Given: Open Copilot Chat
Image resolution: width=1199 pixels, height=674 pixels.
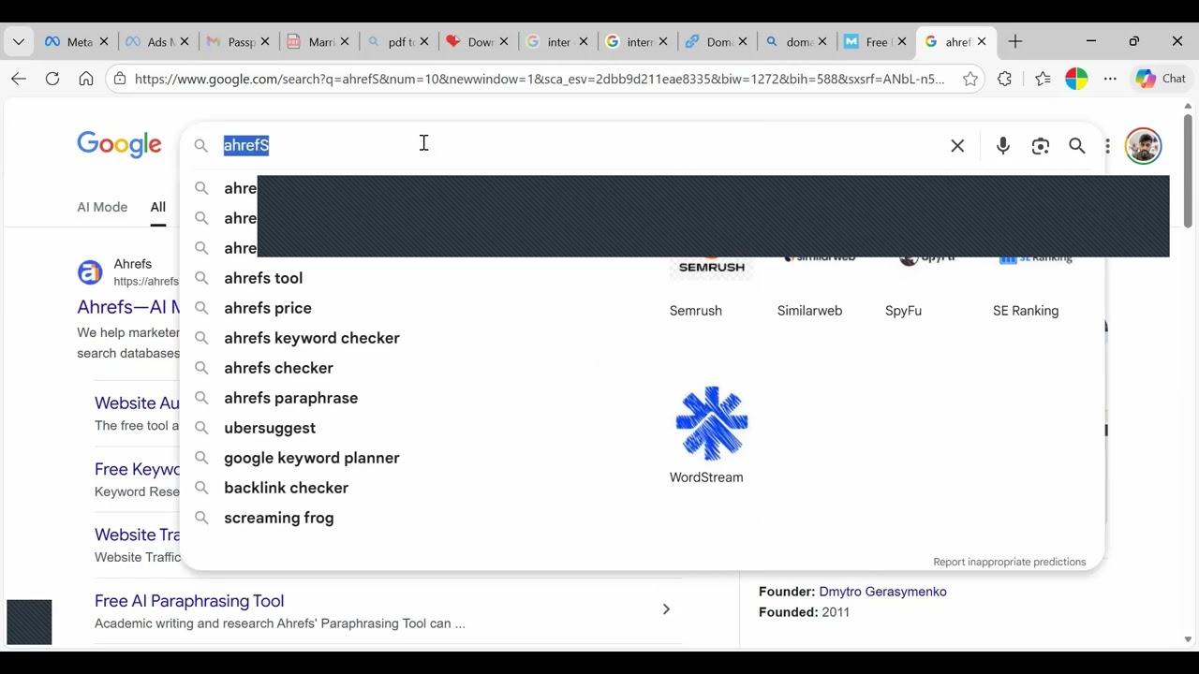Looking at the screenshot, I should (x=1161, y=79).
